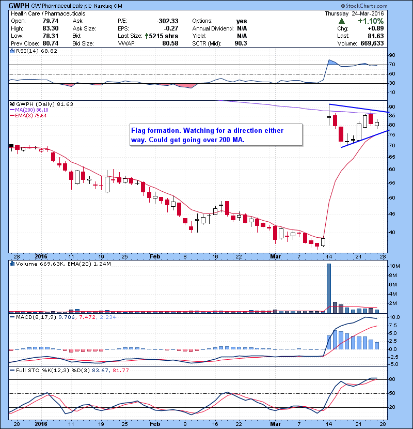Viewport: 413px width, 429px height.
Task: Click the Prev Close value 80.74
Action: click(x=50, y=43)
